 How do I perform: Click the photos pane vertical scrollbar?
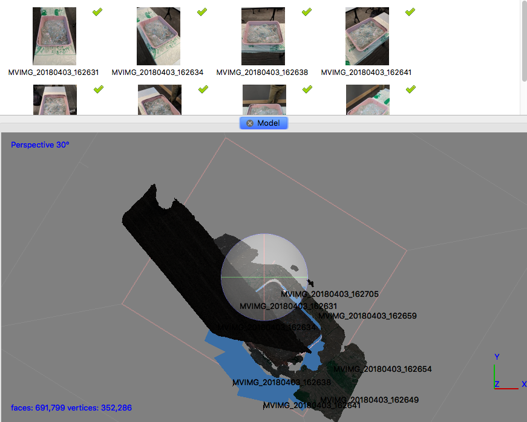523,42
